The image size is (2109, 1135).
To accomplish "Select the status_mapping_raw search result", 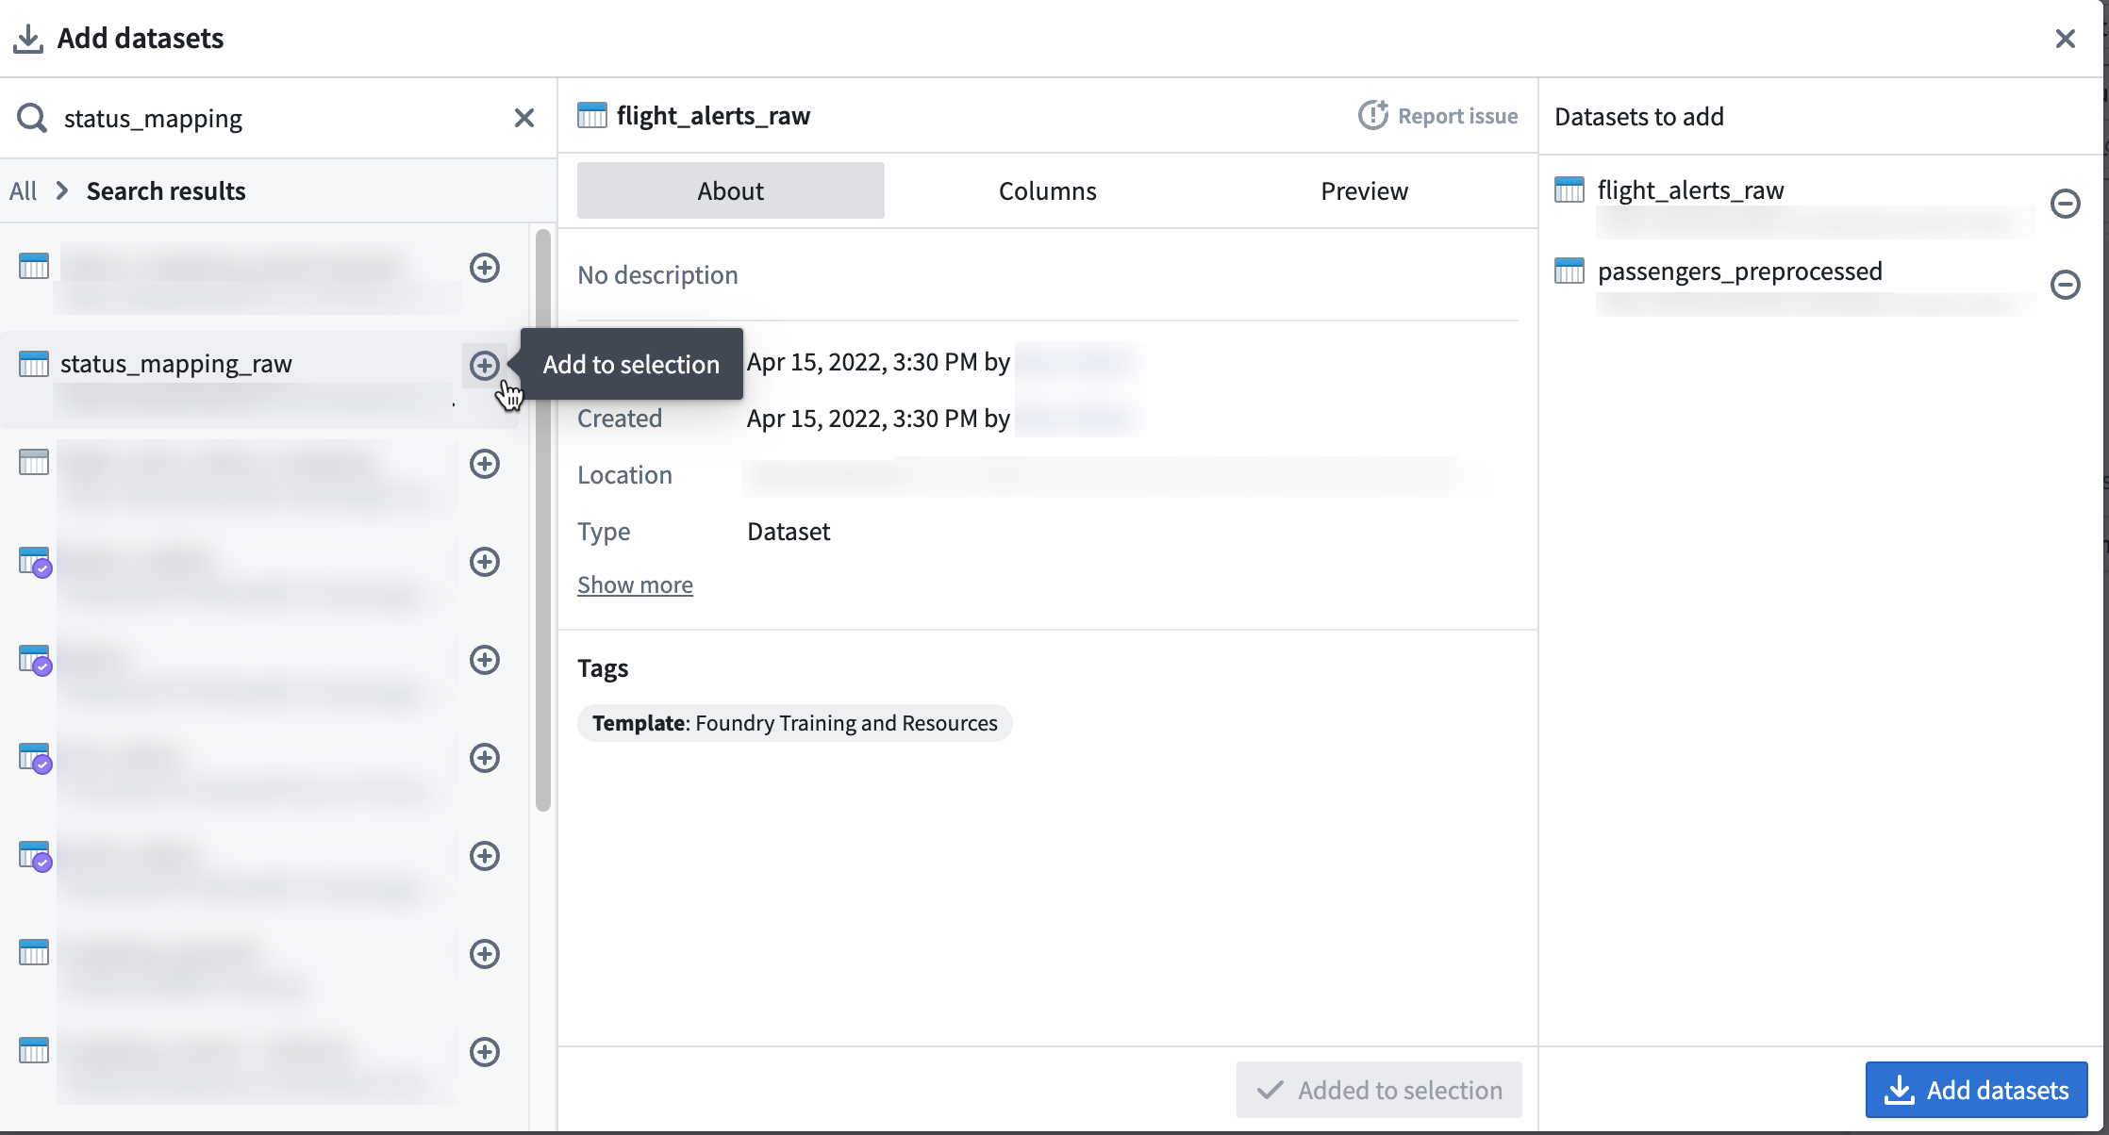I will point(259,380).
